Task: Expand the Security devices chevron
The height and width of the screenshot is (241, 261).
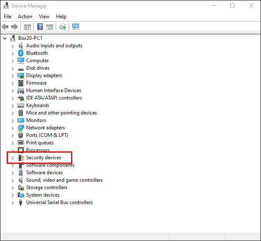Action: 13,158
